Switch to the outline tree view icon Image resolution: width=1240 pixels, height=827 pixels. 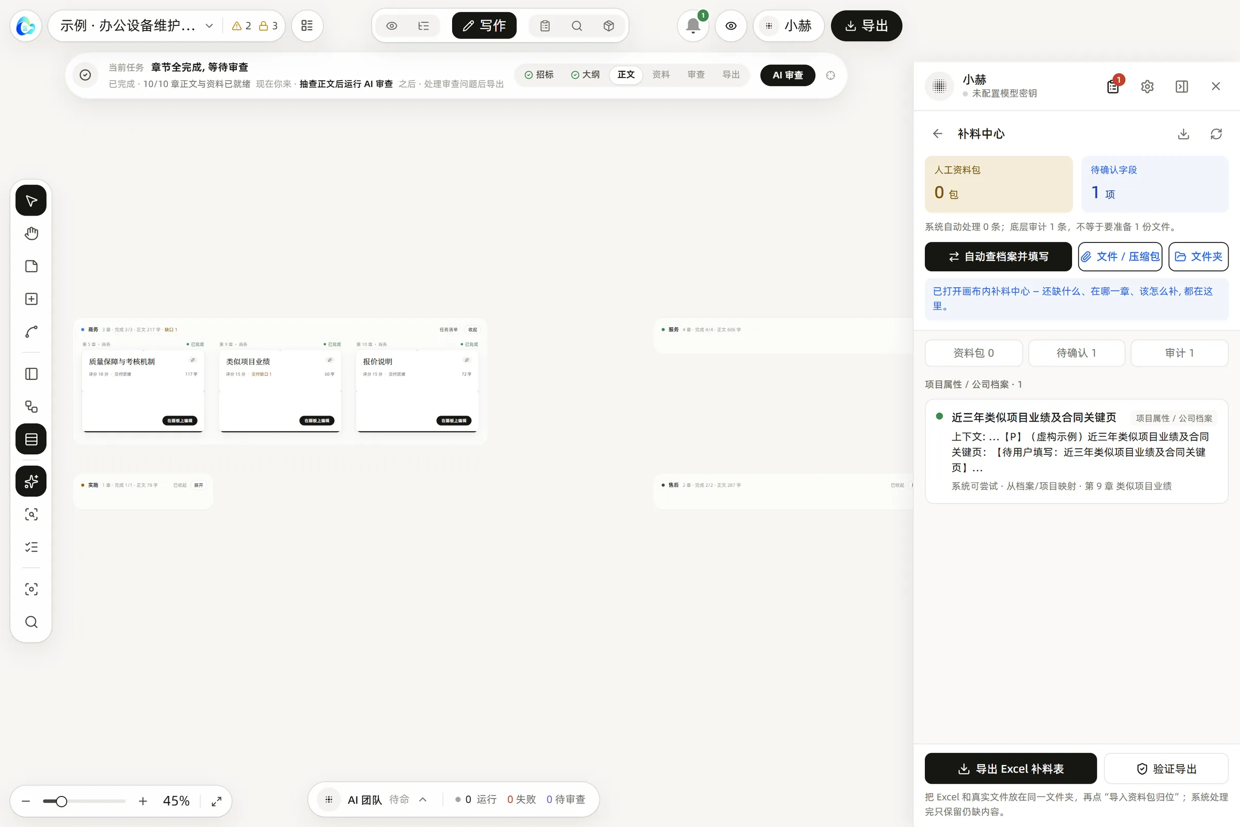tap(423, 26)
